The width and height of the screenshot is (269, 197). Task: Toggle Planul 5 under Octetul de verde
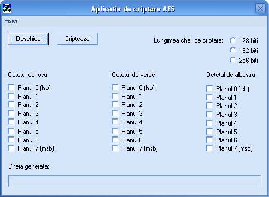click(115, 131)
